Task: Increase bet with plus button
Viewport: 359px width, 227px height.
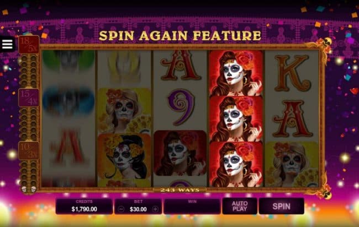Action: (155, 209)
